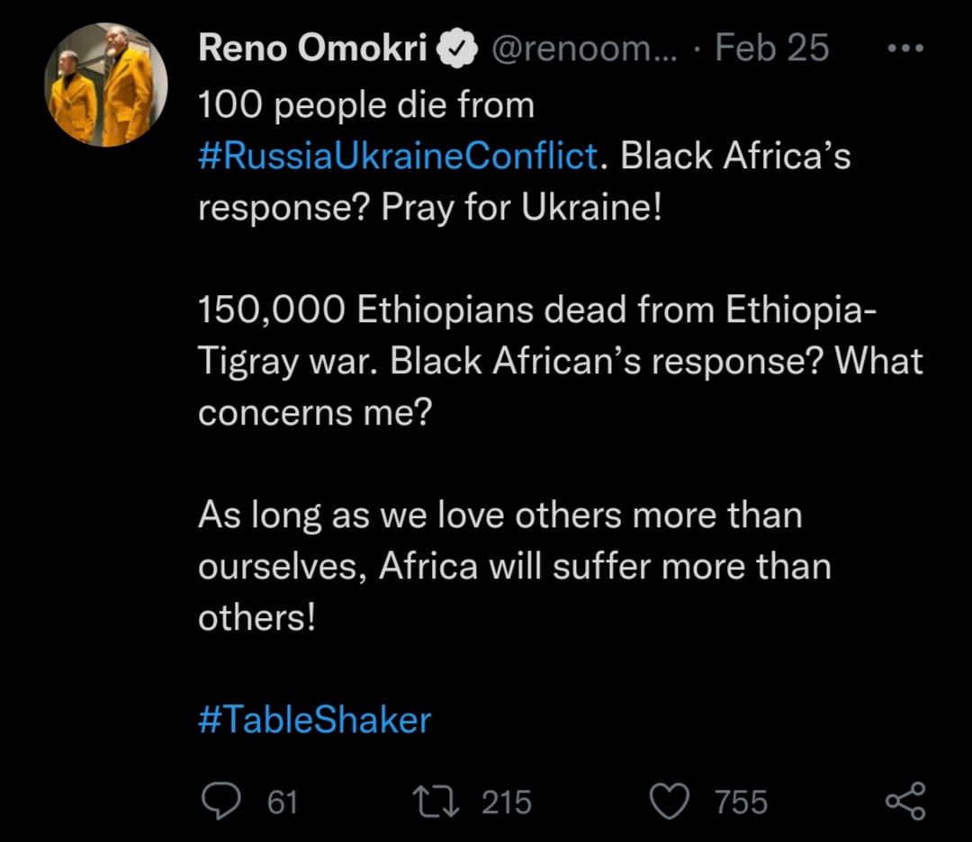
Task: Click the 215 retweets count
Action: (x=506, y=802)
